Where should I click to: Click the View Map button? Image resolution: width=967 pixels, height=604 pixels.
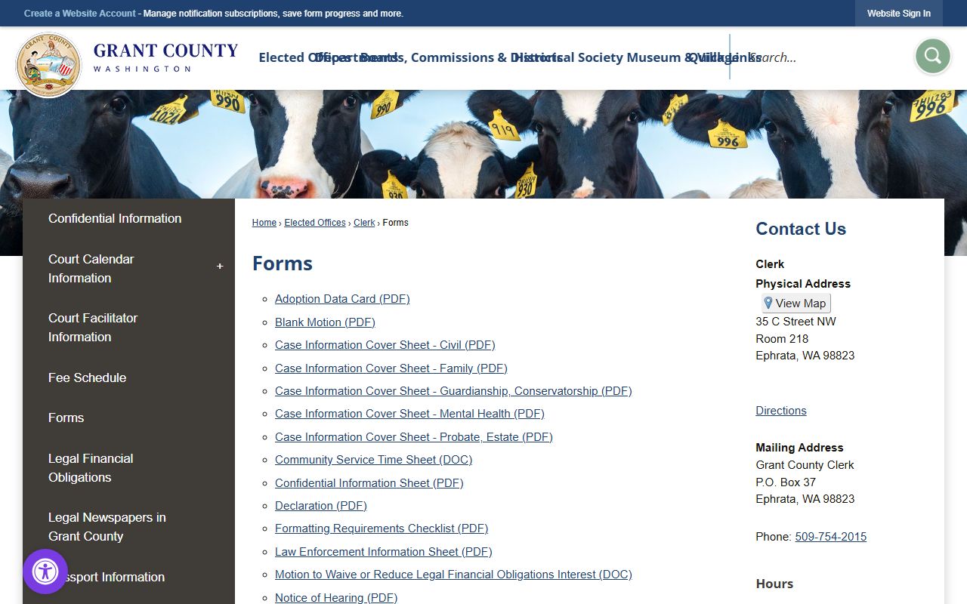pyautogui.click(x=796, y=304)
